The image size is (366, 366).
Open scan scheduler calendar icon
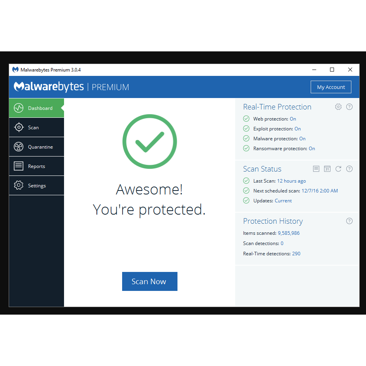coord(327,169)
